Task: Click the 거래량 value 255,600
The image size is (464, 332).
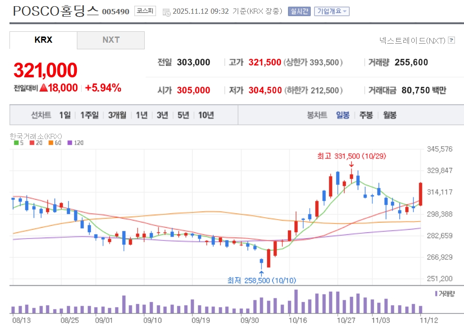Action: tap(411, 62)
